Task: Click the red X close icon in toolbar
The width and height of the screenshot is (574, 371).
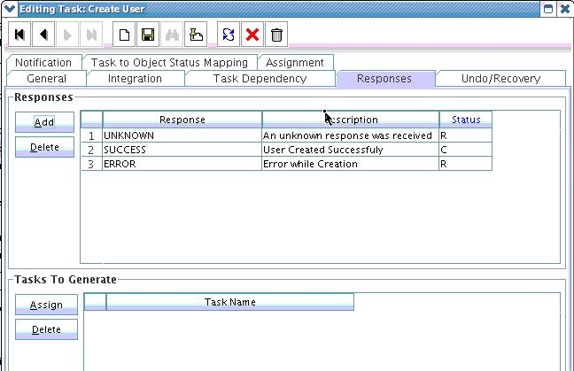Action: (x=252, y=35)
